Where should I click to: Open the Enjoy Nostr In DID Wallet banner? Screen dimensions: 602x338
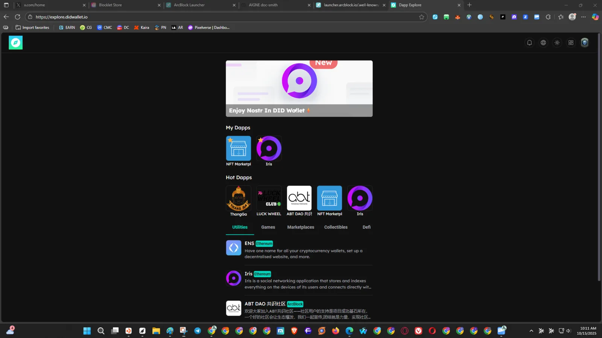[x=299, y=89]
